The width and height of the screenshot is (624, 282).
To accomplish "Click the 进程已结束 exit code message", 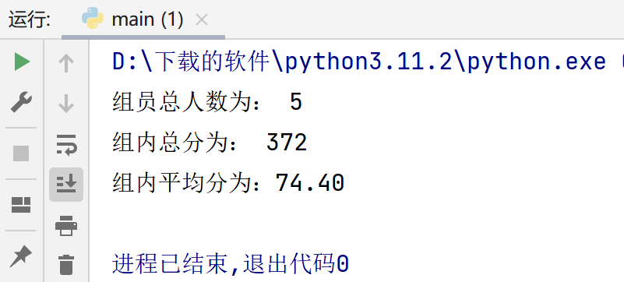I will click(x=231, y=264).
